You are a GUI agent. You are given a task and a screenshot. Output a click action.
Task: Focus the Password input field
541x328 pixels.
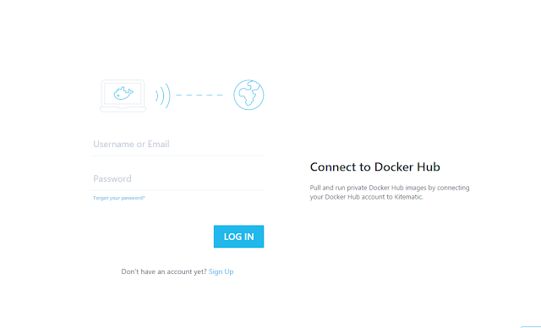[x=178, y=178]
